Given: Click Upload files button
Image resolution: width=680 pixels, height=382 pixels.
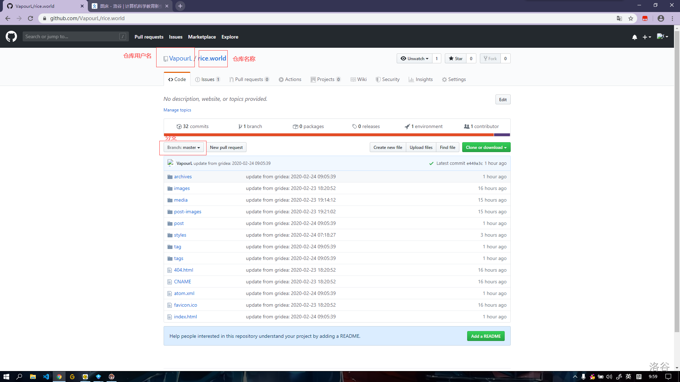Looking at the screenshot, I should (x=421, y=147).
